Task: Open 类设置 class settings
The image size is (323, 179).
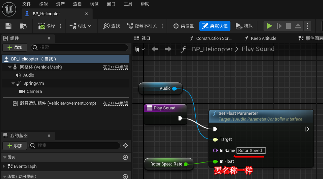Action: [183, 26]
